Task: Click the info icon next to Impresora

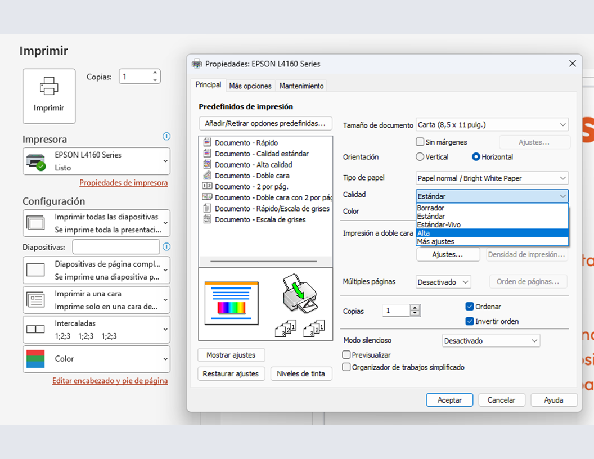Action: (166, 136)
